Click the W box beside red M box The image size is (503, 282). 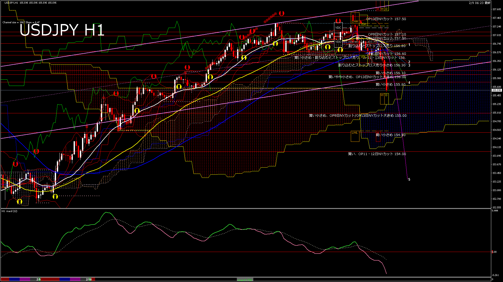coord(382,9)
